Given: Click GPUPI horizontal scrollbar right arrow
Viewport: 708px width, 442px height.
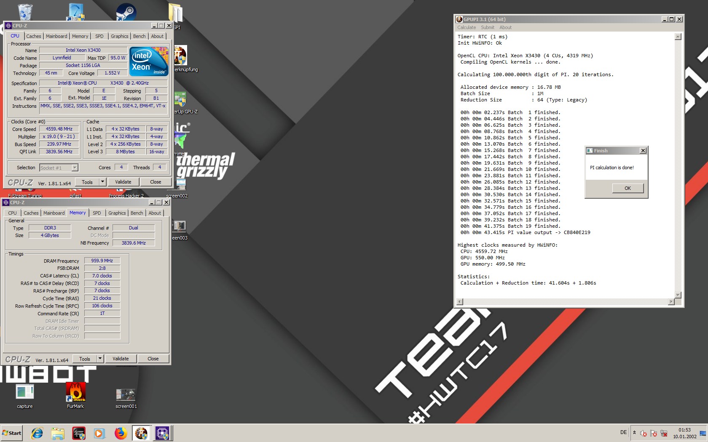Looking at the screenshot, I should (x=671, y=301).
